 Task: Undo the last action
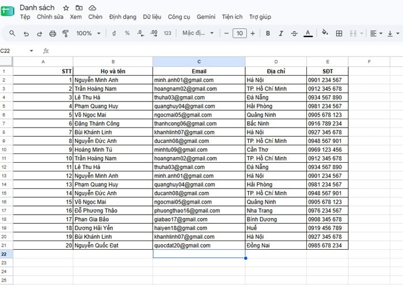click(x=26, y=33)
